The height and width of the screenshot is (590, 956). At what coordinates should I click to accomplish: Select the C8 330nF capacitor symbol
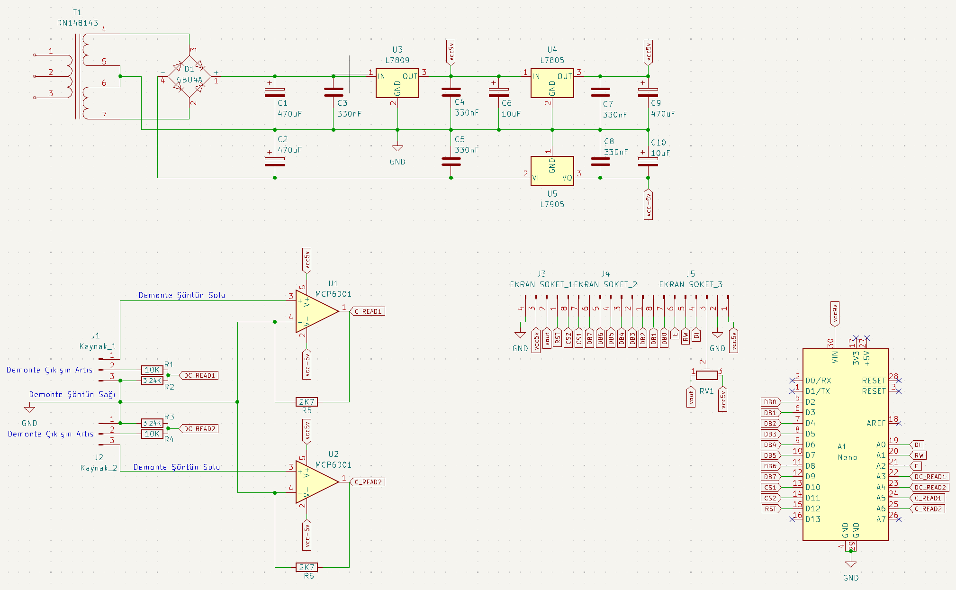600,162
